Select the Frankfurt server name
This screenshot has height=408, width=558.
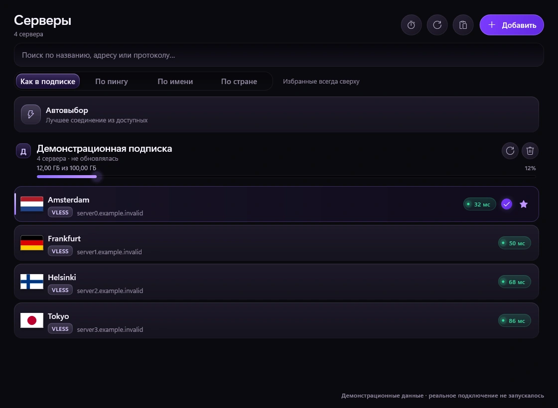[x=64, y=238]
